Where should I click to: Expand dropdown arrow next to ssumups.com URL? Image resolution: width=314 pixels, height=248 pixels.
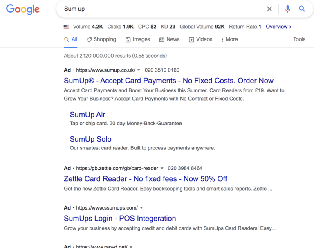coord(141,208)
